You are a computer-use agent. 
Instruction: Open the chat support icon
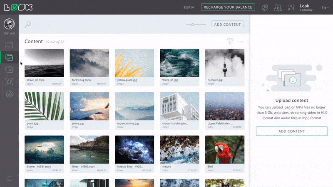click(9, 179)
